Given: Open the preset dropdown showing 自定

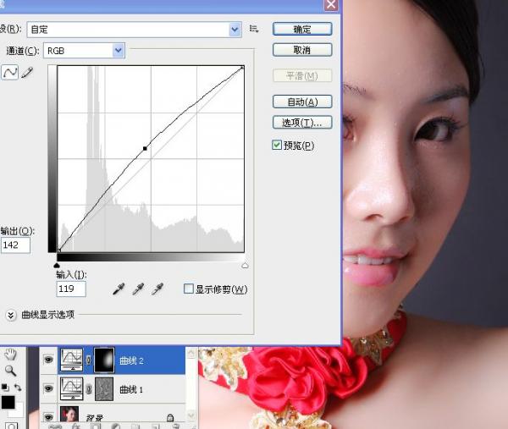Looking at the screenshot, I should pyautogui.click(x=235, y=30).
